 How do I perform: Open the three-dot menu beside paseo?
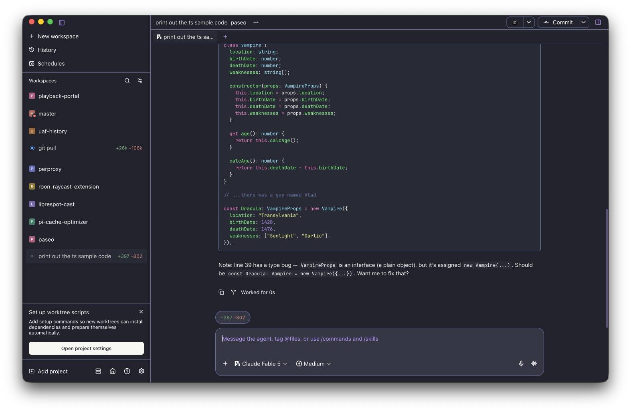click(x=256, y=22)
